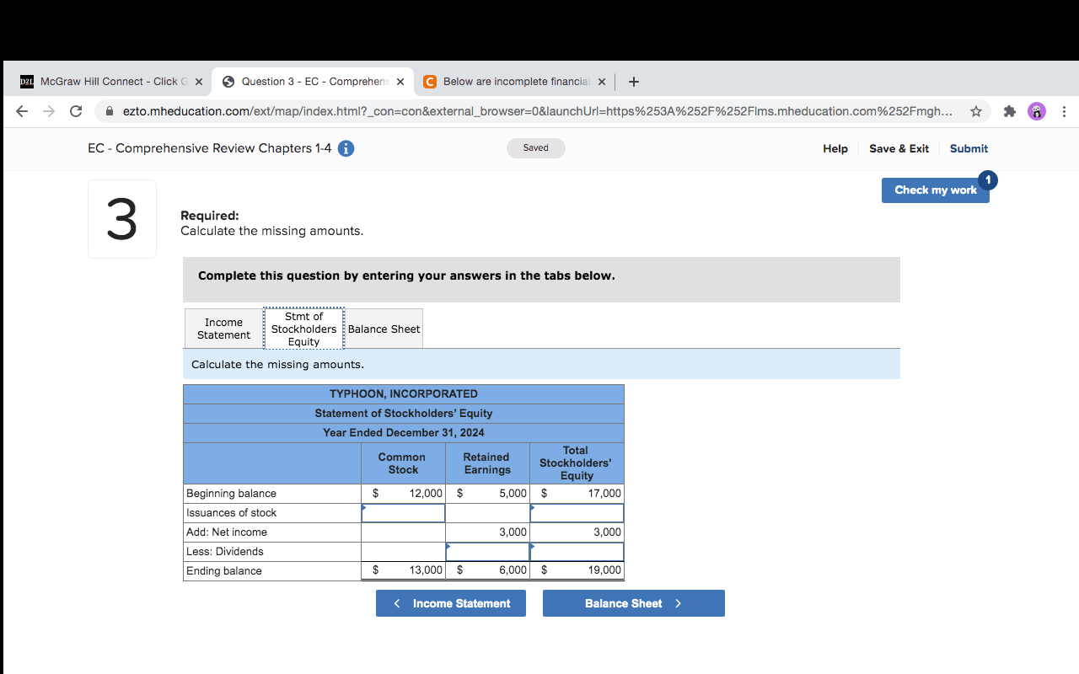Viewport: 1079px width, 674px height.
Task: Open Chrome's three-dot menu
Action: [x=1064, y=111]
